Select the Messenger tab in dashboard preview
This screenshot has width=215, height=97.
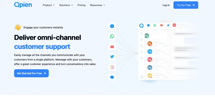(148, 25)
